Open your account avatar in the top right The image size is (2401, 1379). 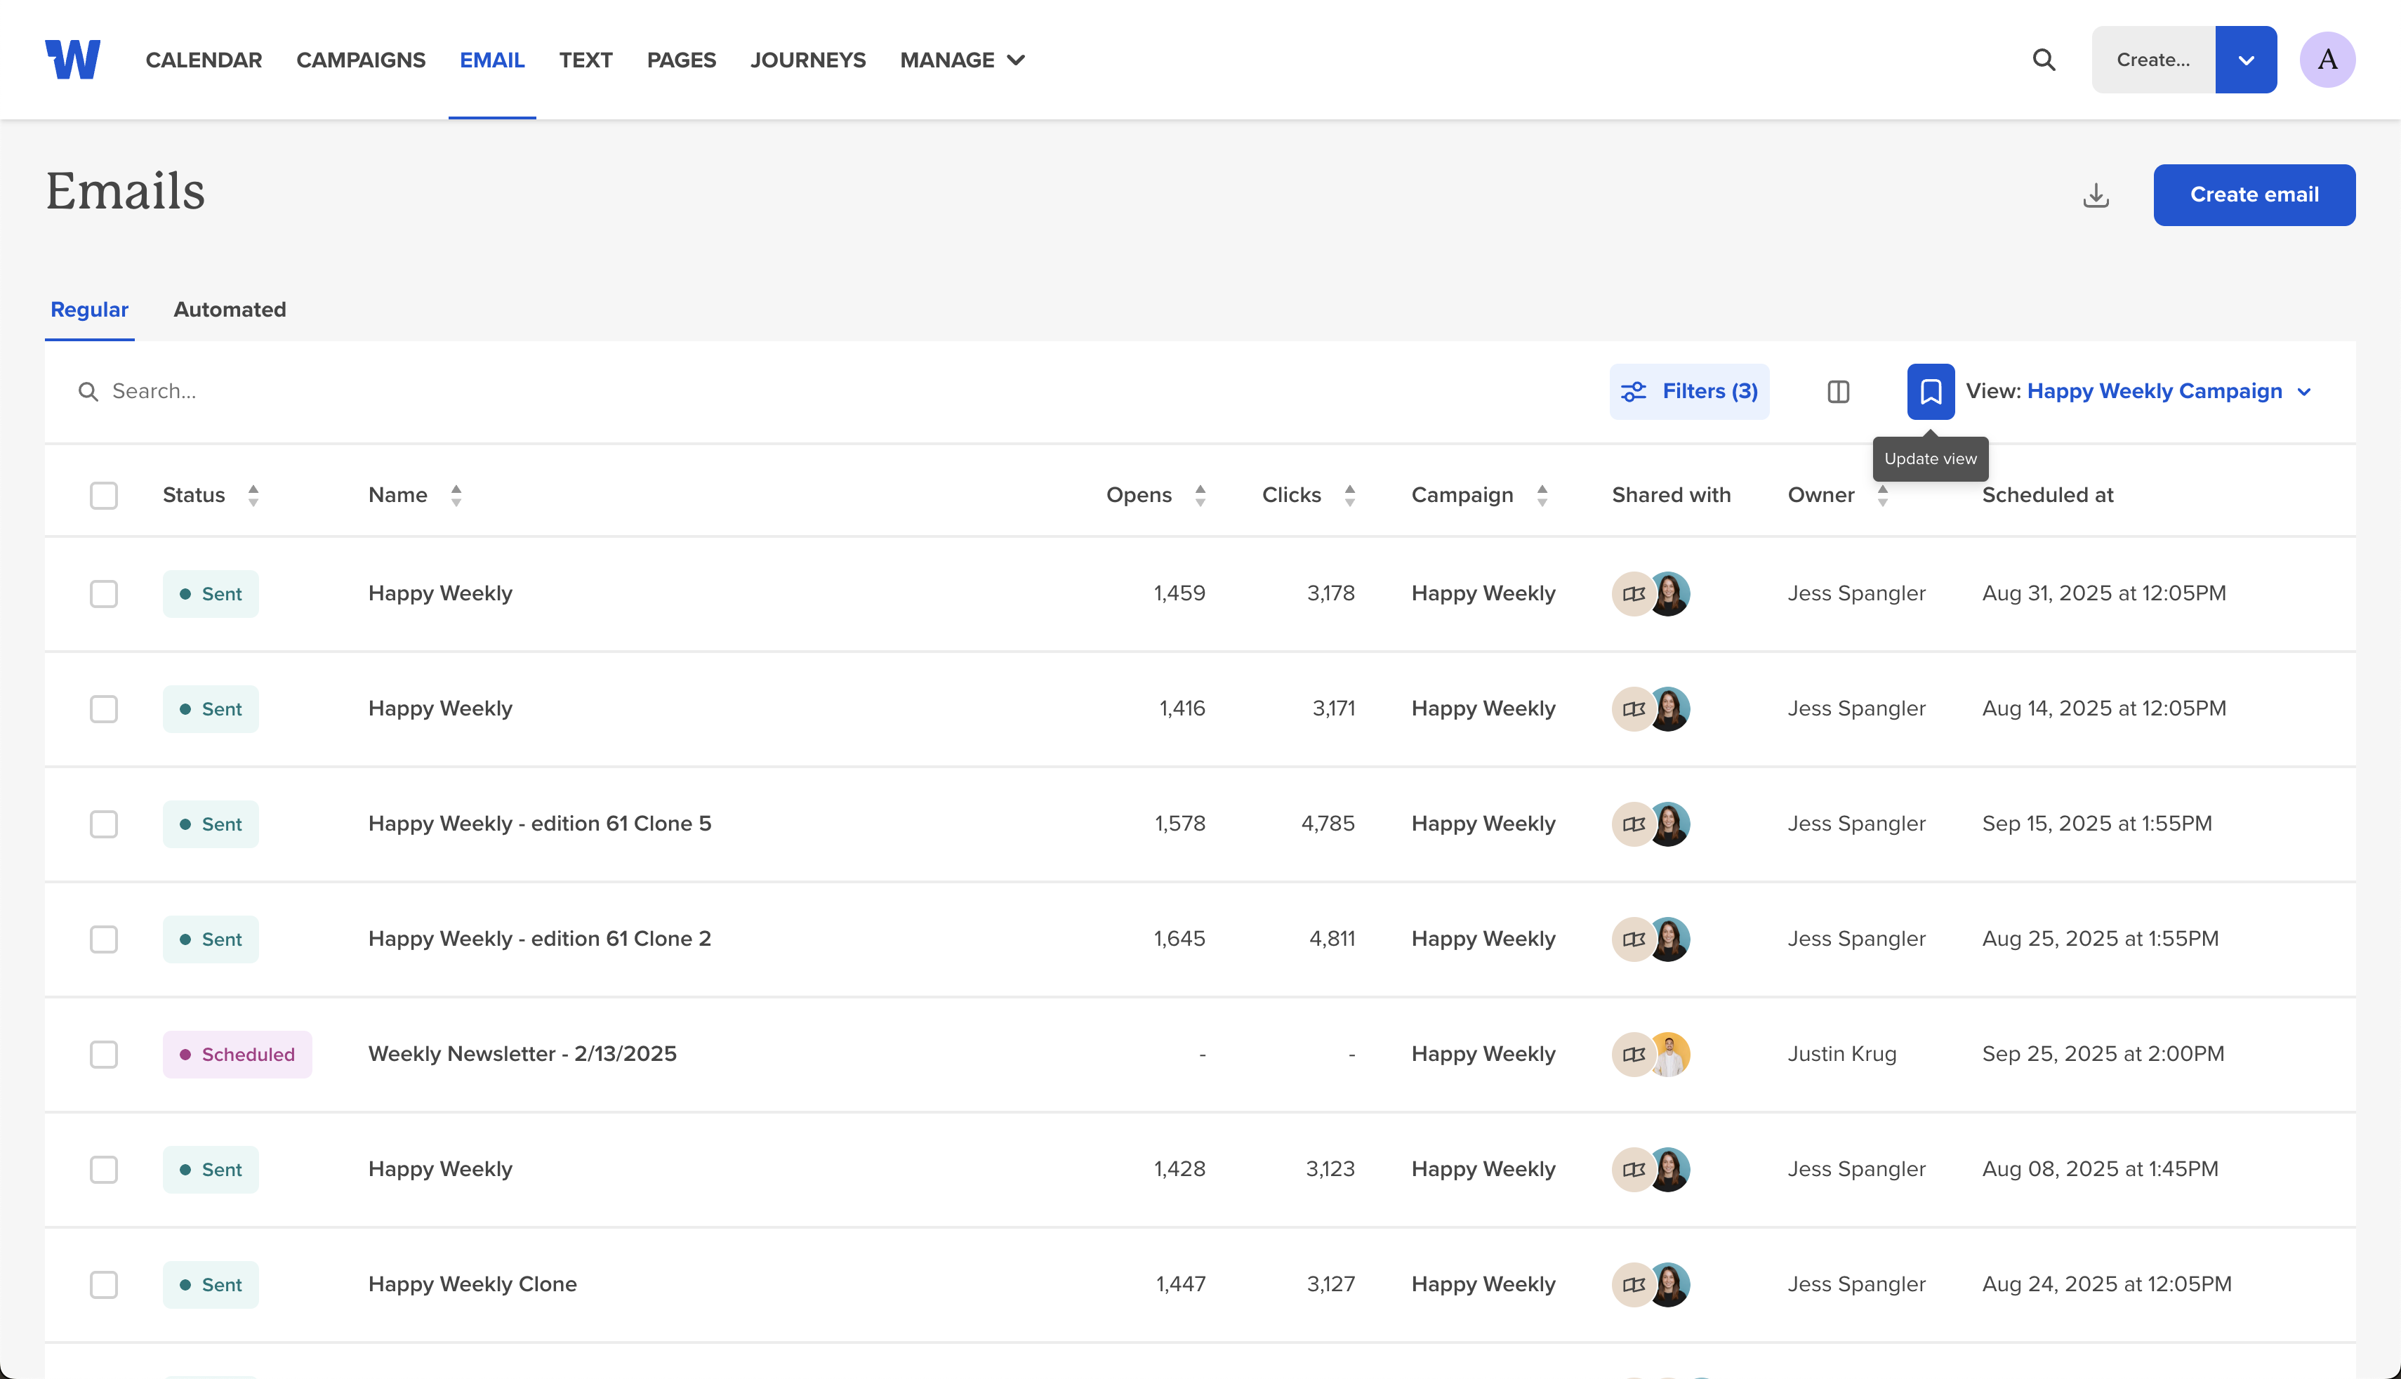click(2328, 59)
